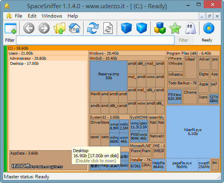Select the jre7 folder block

214,87
